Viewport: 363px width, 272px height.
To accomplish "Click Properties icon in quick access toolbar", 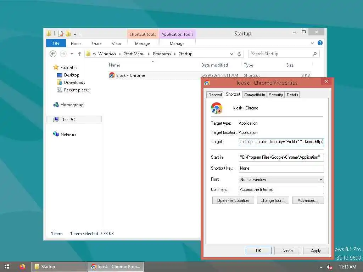I will pyautogui.click(x=61, y=34).
